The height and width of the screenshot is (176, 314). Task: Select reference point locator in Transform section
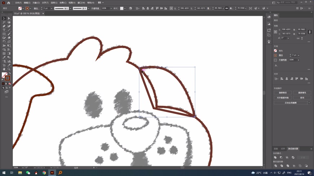coord(275,32)
